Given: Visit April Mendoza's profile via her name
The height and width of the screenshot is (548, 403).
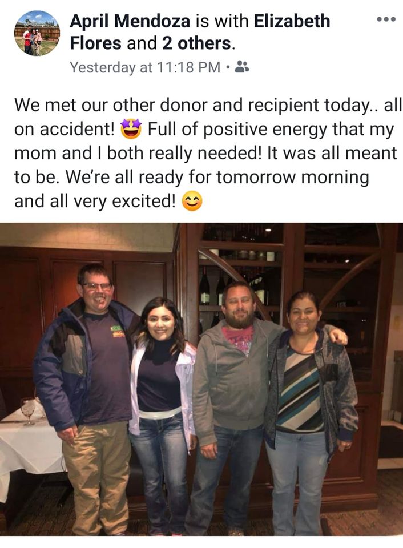Looking at the screenshot, I should click(130, 21).
